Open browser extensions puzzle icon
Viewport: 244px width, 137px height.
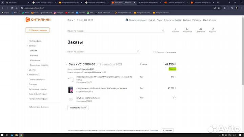pyautogui.click(x=225, y=8)
